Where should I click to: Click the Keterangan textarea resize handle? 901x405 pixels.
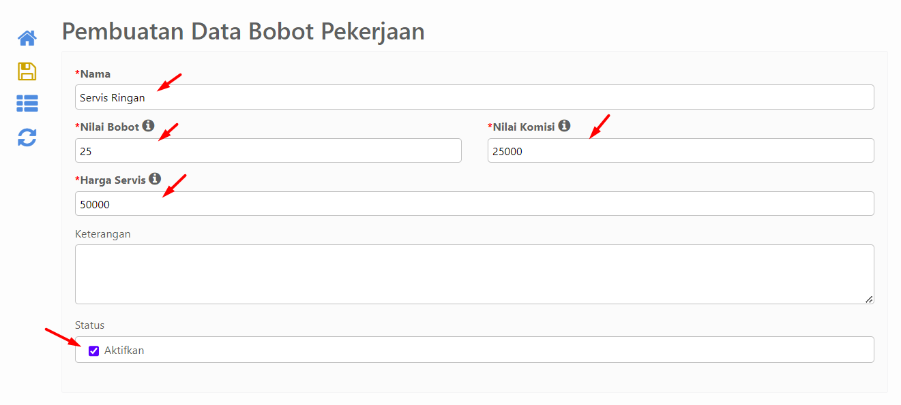(x=869, y=299)
